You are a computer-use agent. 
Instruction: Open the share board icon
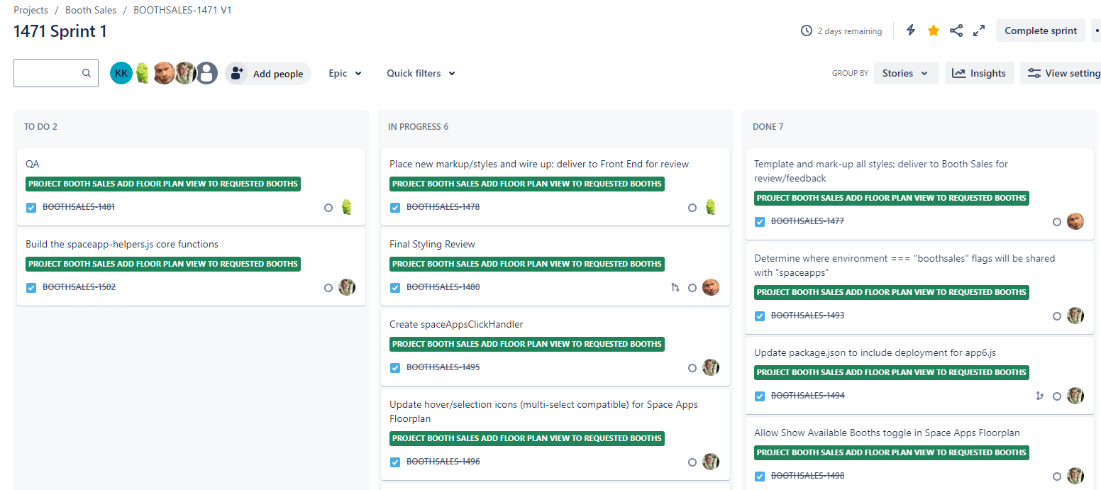click(x=956, y=30)
